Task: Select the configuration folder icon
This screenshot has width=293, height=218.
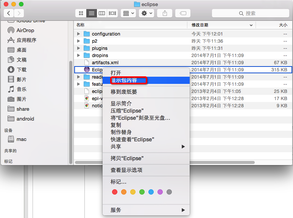Action: pyautogui.click(x=87, y=34)
